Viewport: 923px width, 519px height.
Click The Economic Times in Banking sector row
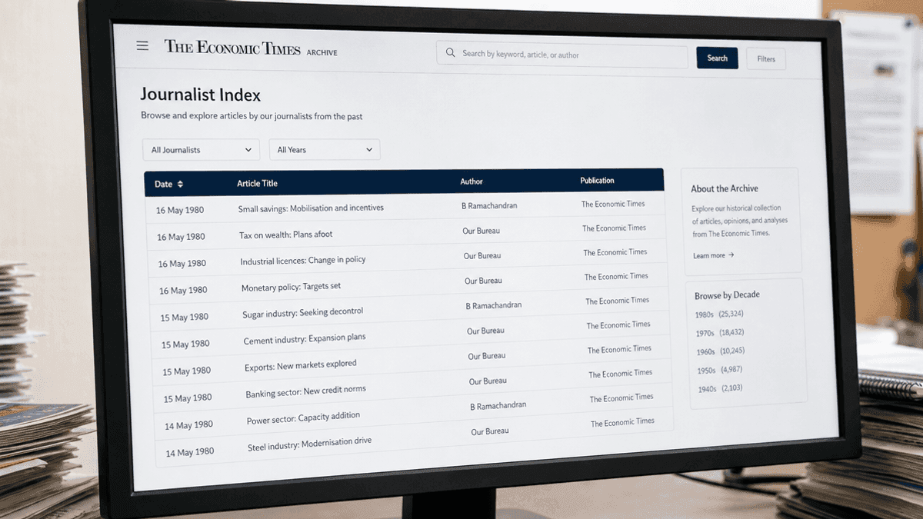621,374
